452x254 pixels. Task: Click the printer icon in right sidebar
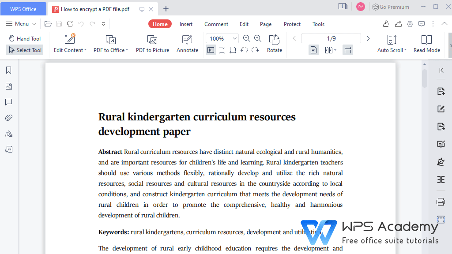[441, 202]
